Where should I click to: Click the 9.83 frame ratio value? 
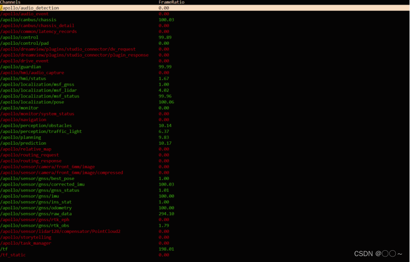[164, 137]
